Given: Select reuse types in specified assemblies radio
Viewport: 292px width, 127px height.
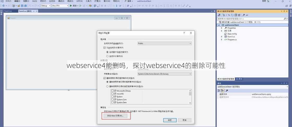Looking at the screenshot, I should click(107, 86).
